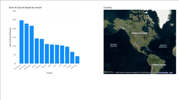Click the 200K y-axis label
This screenshot has height=100, width=179.
14,29
